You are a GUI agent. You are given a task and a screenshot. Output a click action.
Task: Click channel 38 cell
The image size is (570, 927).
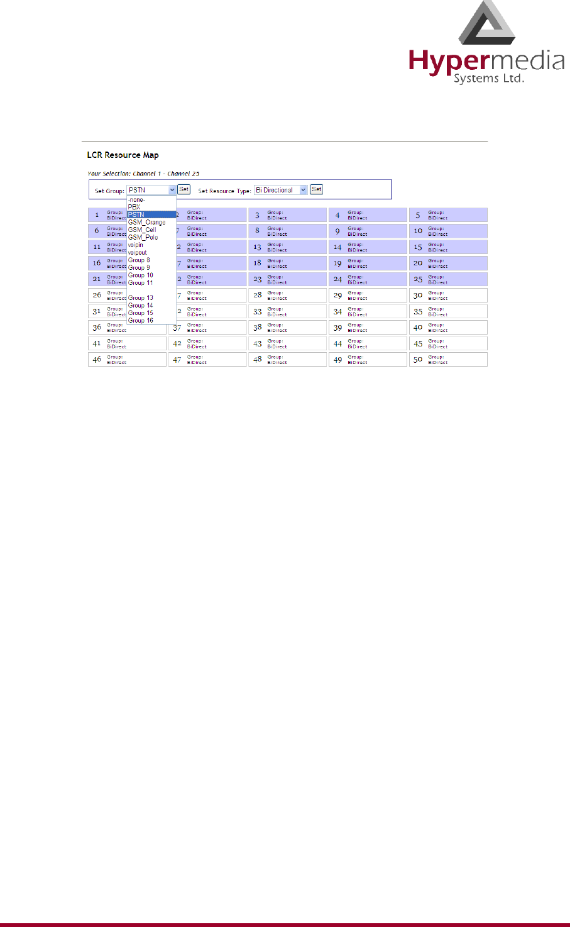287,328
